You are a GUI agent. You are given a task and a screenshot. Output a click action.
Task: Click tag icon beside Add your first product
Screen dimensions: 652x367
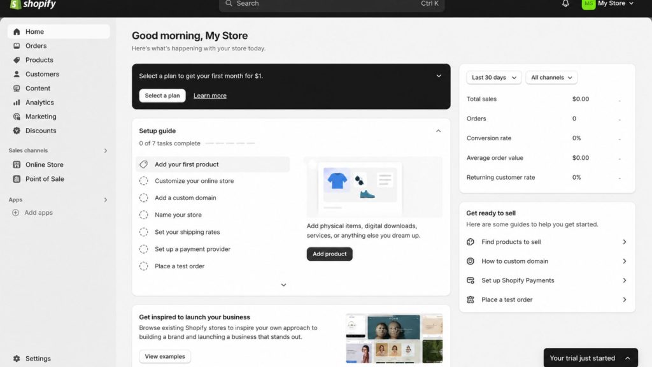143,164
